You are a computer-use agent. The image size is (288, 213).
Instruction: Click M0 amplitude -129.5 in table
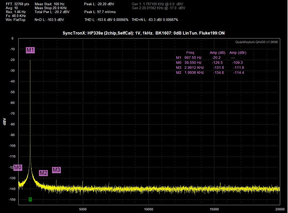[x=217, y=63]
